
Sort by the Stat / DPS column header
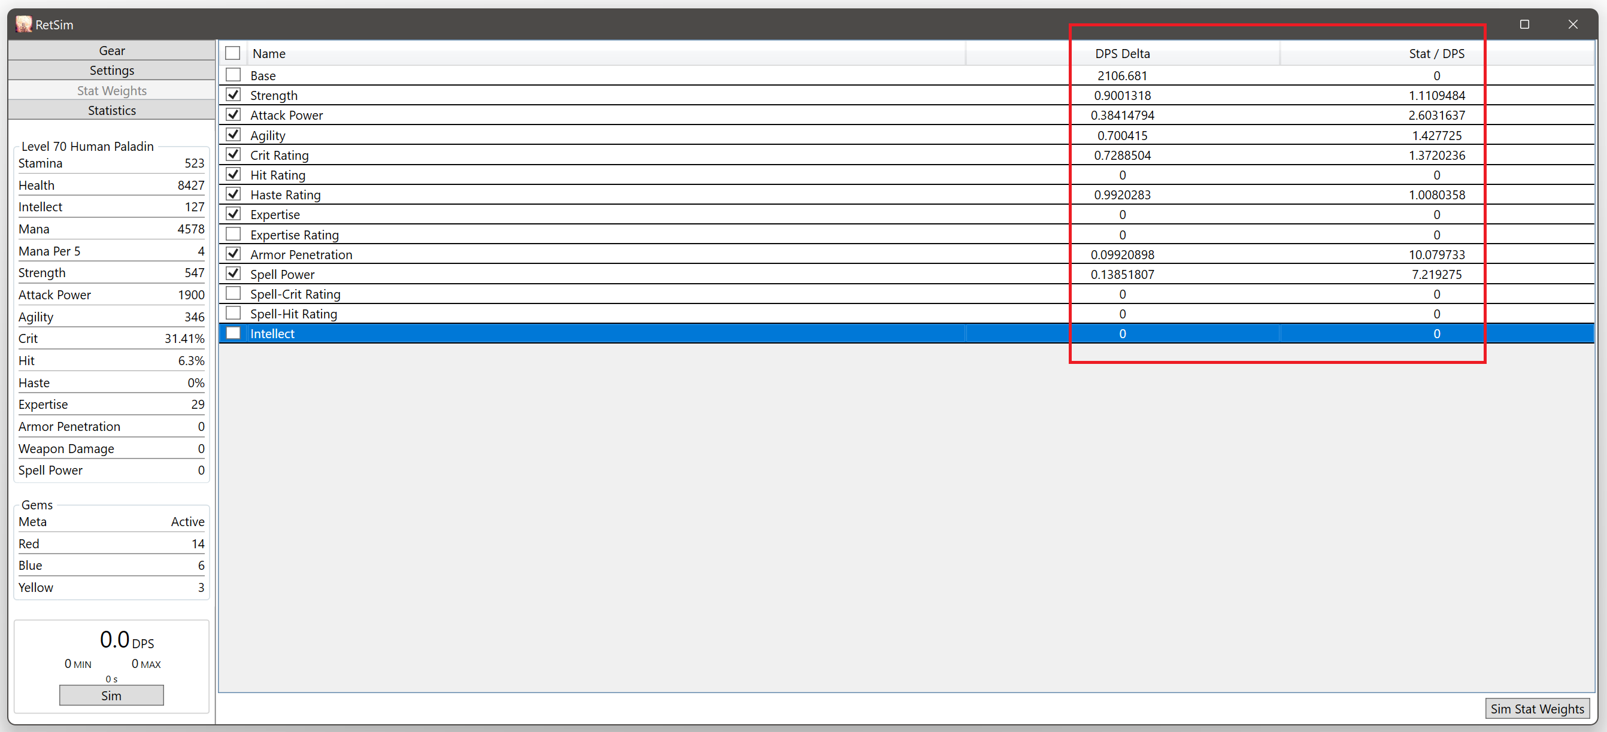1437,54
